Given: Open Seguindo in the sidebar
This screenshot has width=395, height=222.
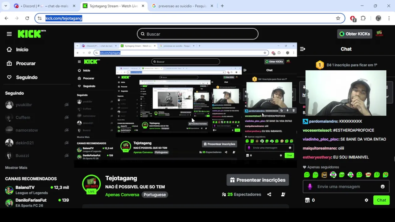Looking at the screenshot, I should point(22,77).
